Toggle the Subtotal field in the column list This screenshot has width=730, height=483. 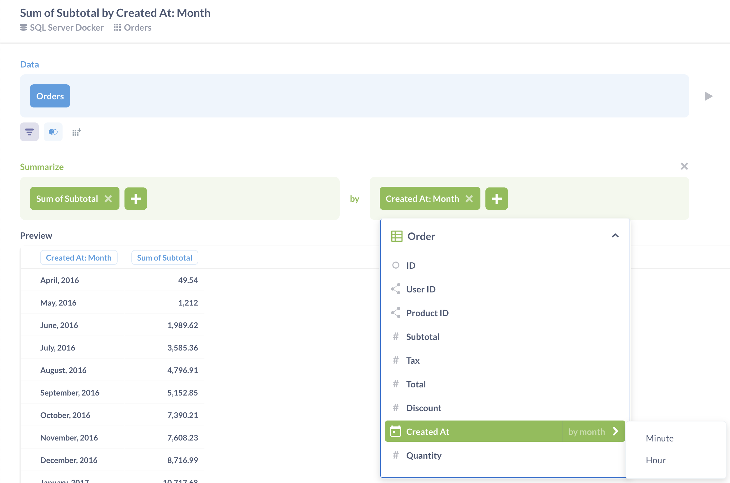click(x=423, y=336)
